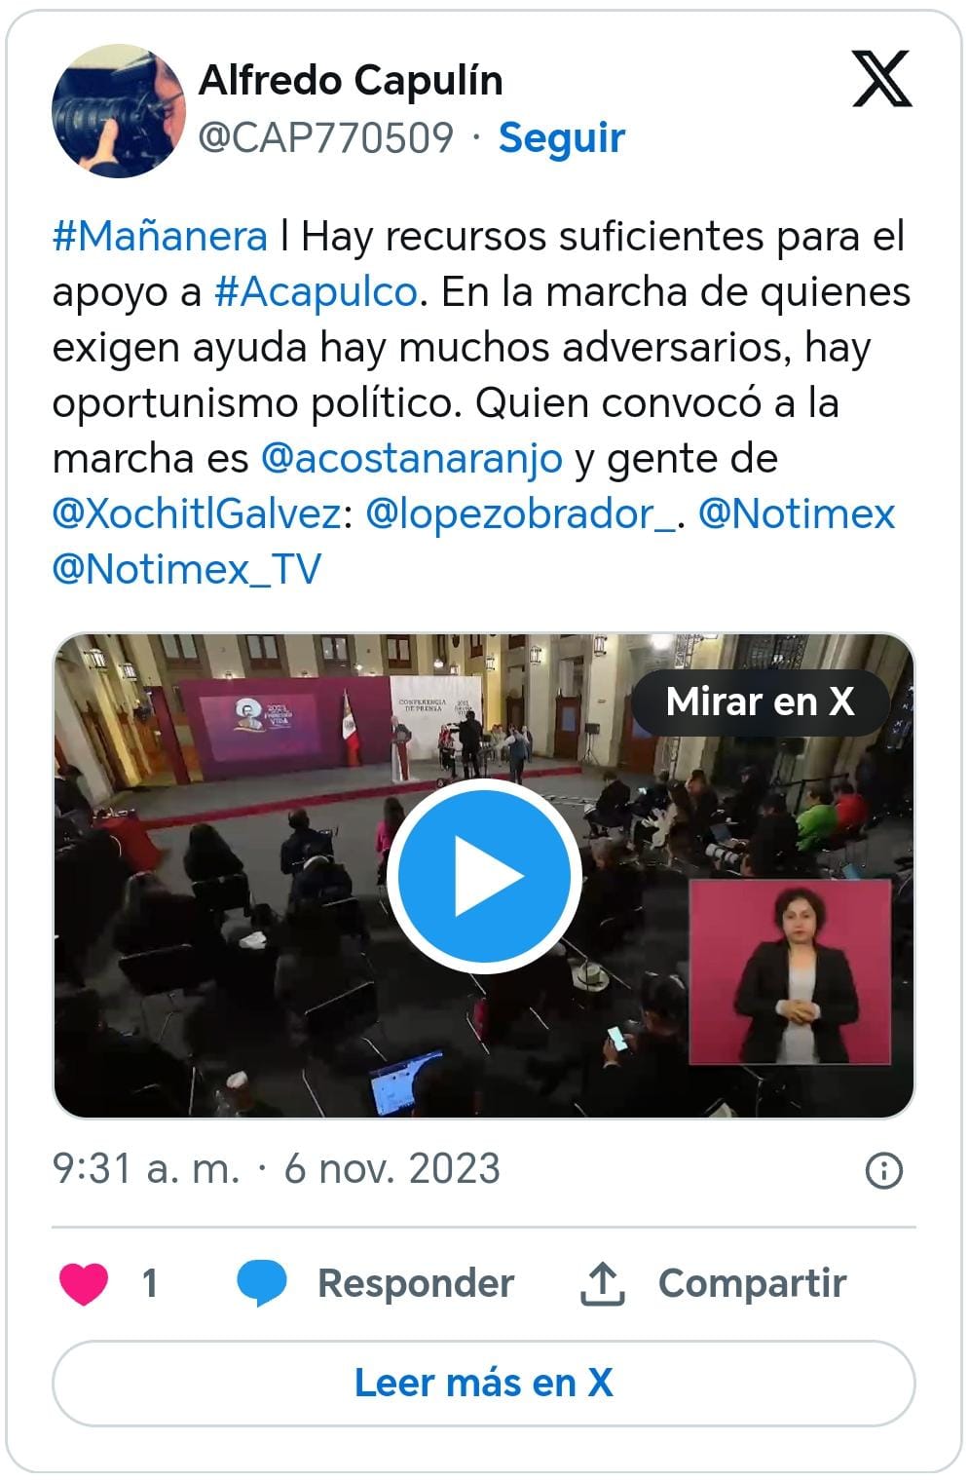
Task: Open the @XochitlGalvez mention
Action: tap(196, 513)
